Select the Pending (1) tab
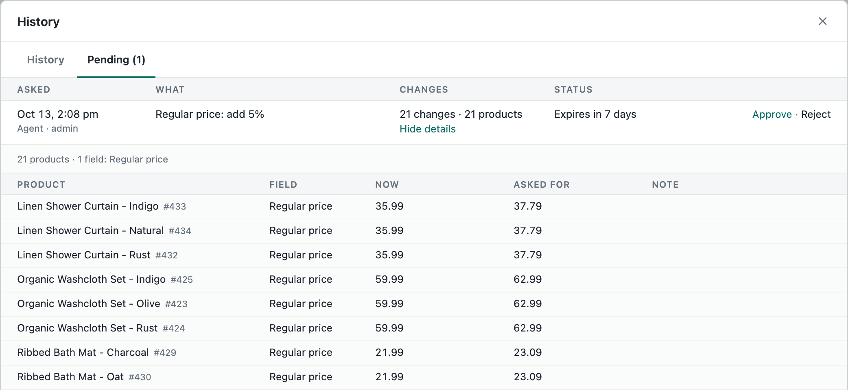 click(x=116, y=60)
